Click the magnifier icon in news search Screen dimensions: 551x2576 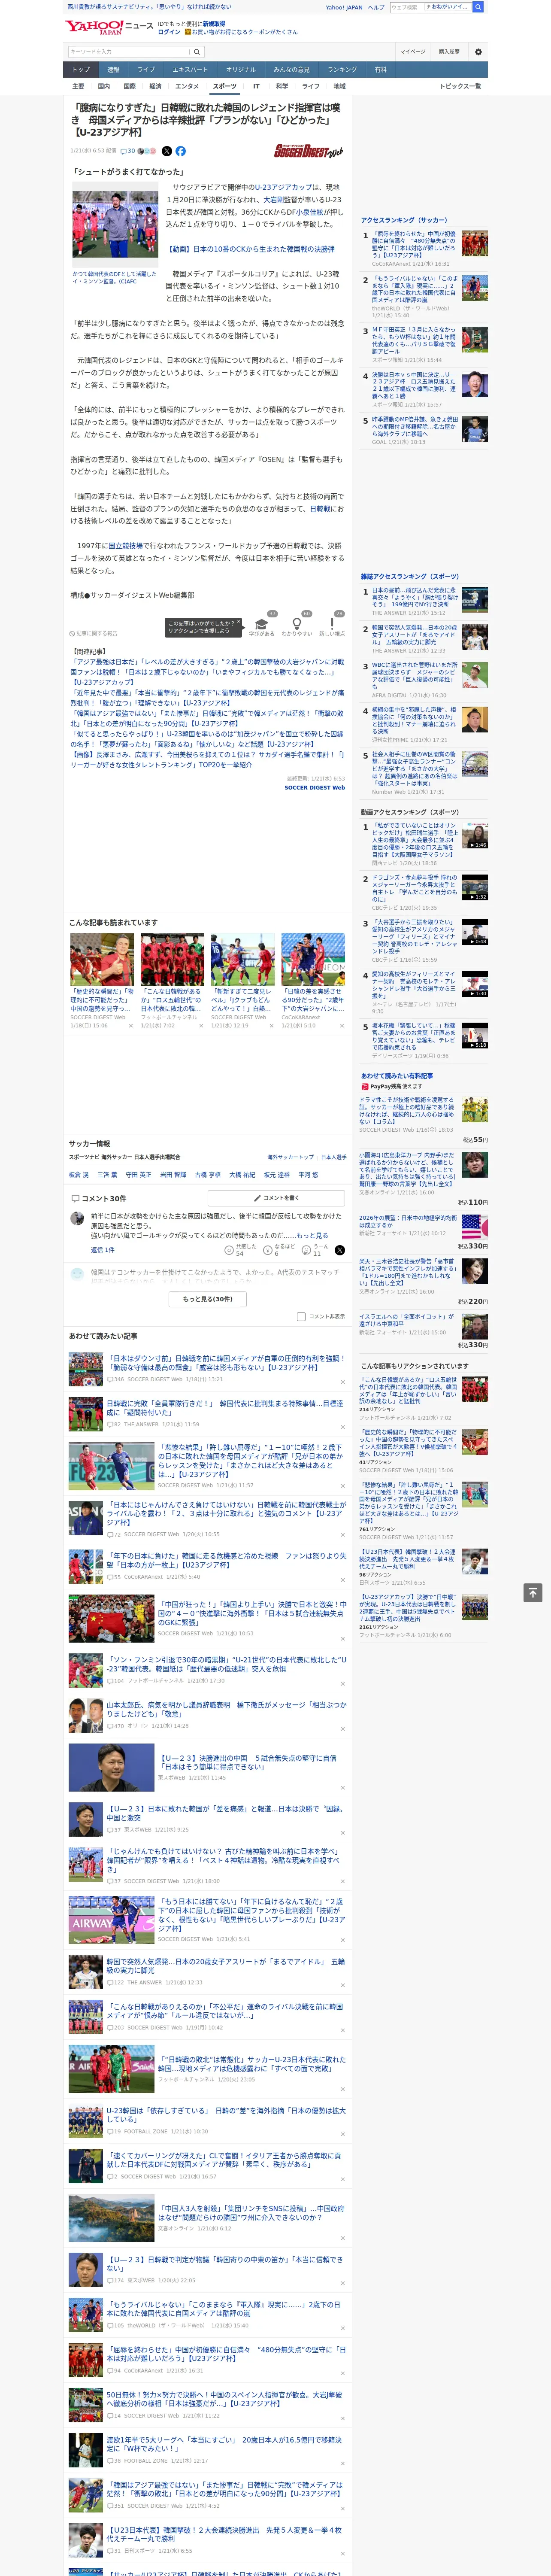(197, 51)
